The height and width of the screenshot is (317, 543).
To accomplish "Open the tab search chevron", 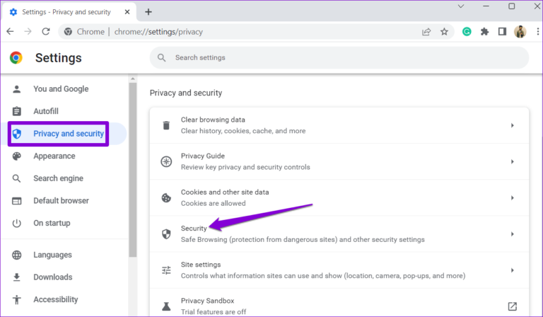I will [x=461, y=6].
